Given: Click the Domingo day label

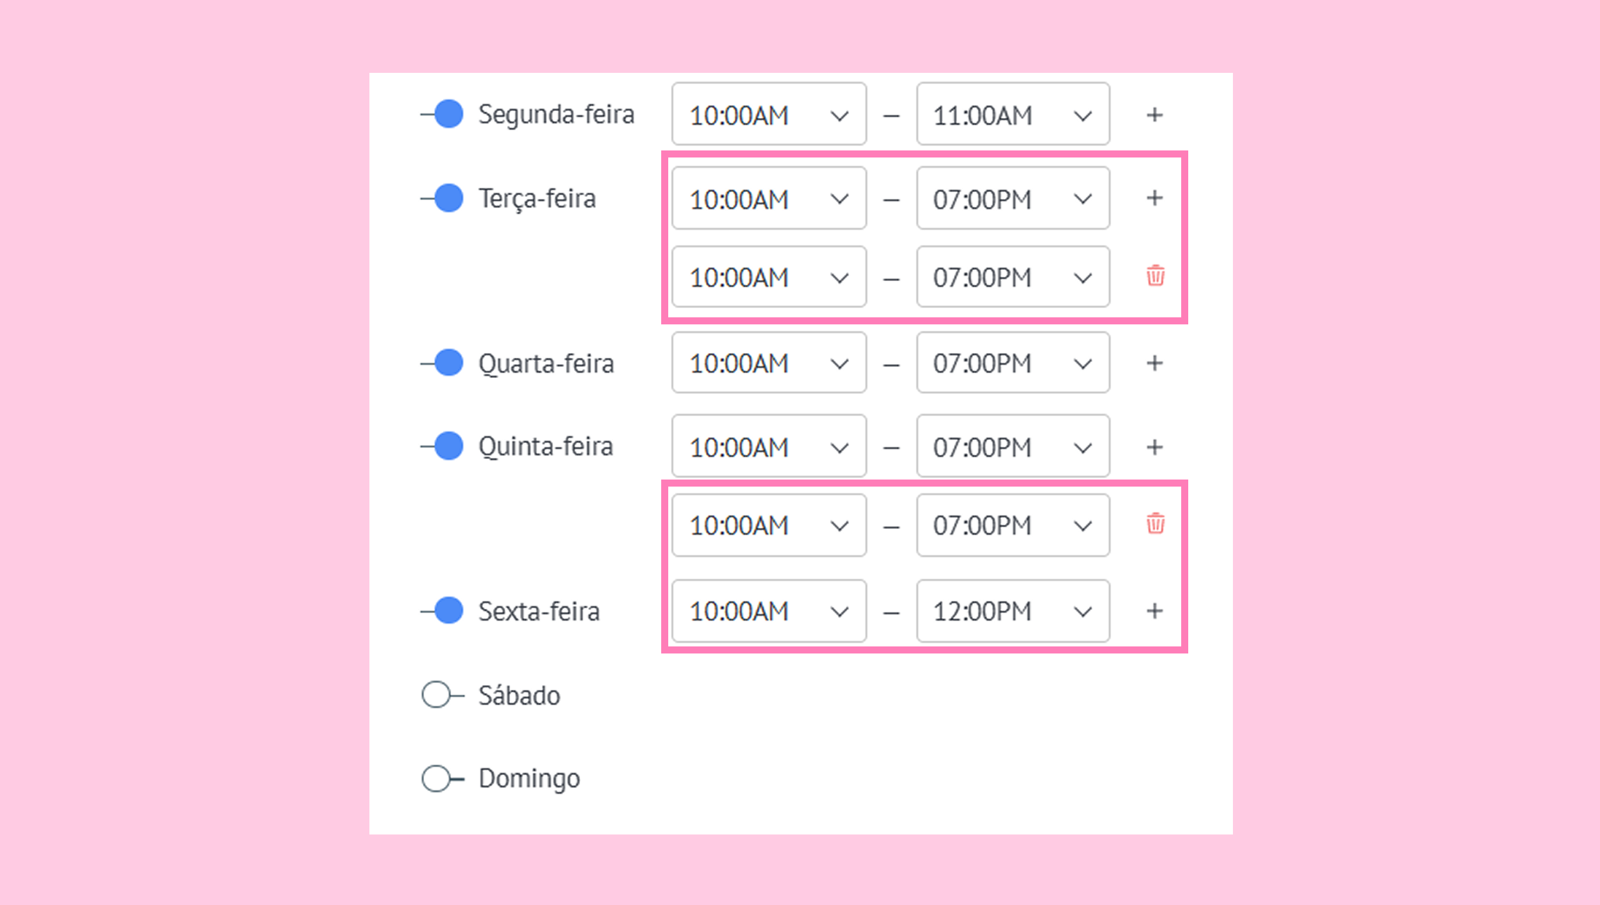Looking at the screenshot, I should [x=529, y=778].
